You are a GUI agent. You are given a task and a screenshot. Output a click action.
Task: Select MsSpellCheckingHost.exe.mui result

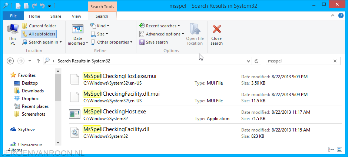pos(205,79)
